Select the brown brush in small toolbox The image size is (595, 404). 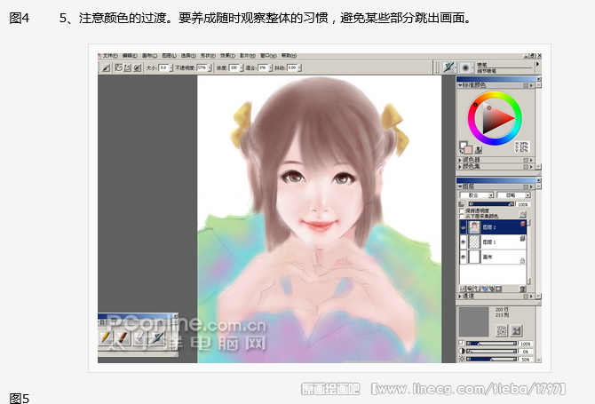[122, 337]
